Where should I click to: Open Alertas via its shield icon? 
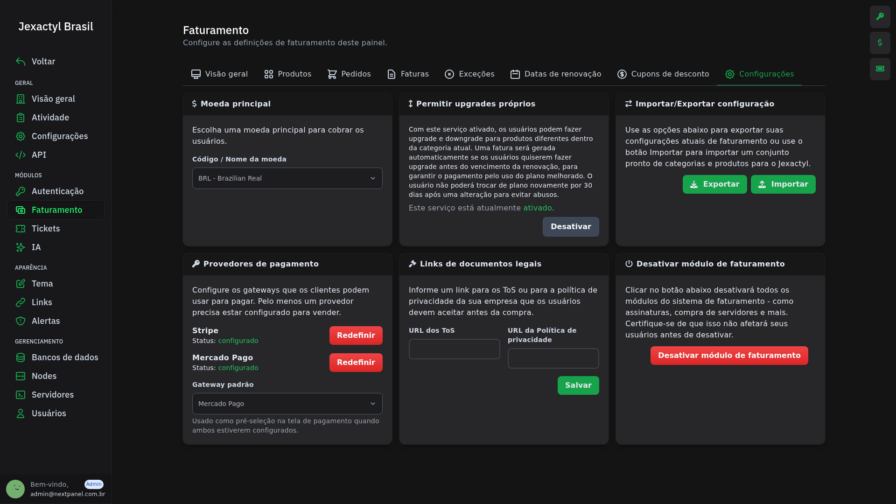[x=21, y=321]
